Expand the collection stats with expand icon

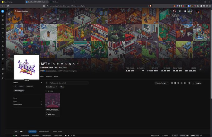pyautogui.click(x=200, y=70)
